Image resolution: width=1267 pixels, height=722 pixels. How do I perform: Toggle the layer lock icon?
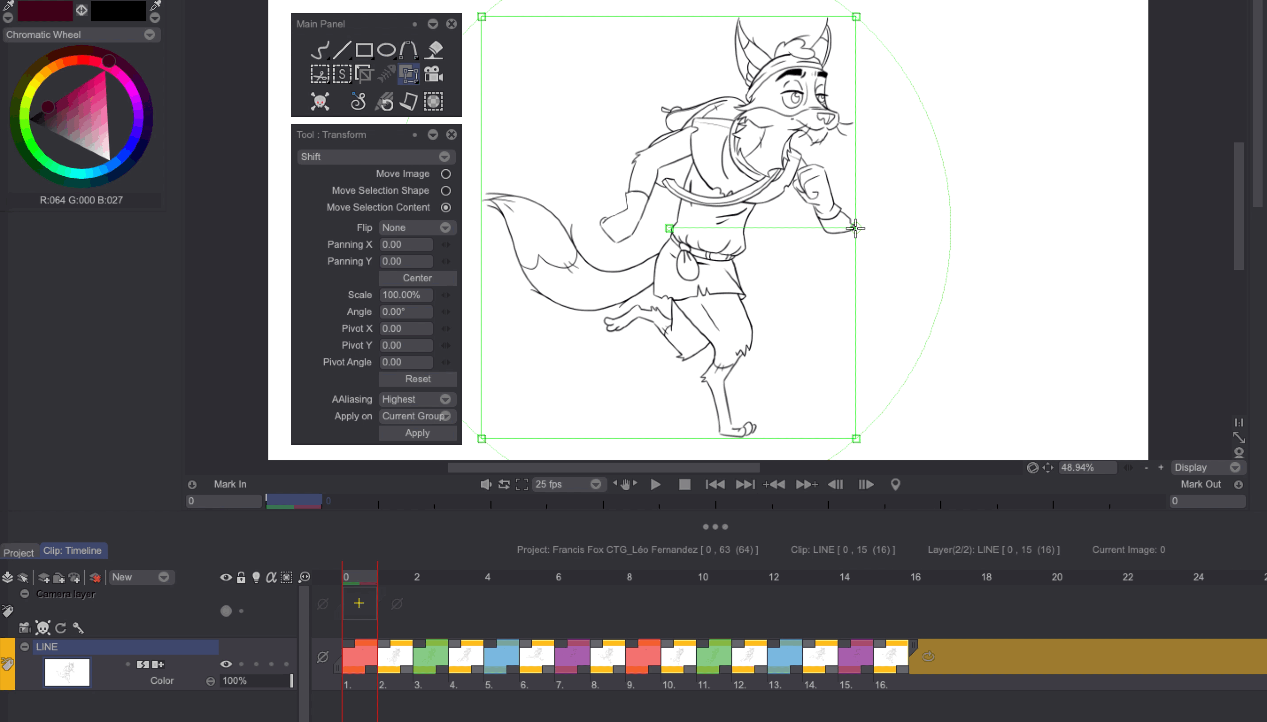[241, 577]
